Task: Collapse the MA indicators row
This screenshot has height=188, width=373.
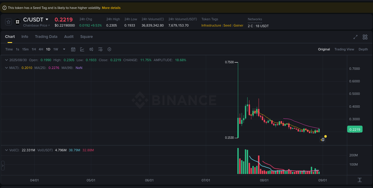Action: coord(6,68)
